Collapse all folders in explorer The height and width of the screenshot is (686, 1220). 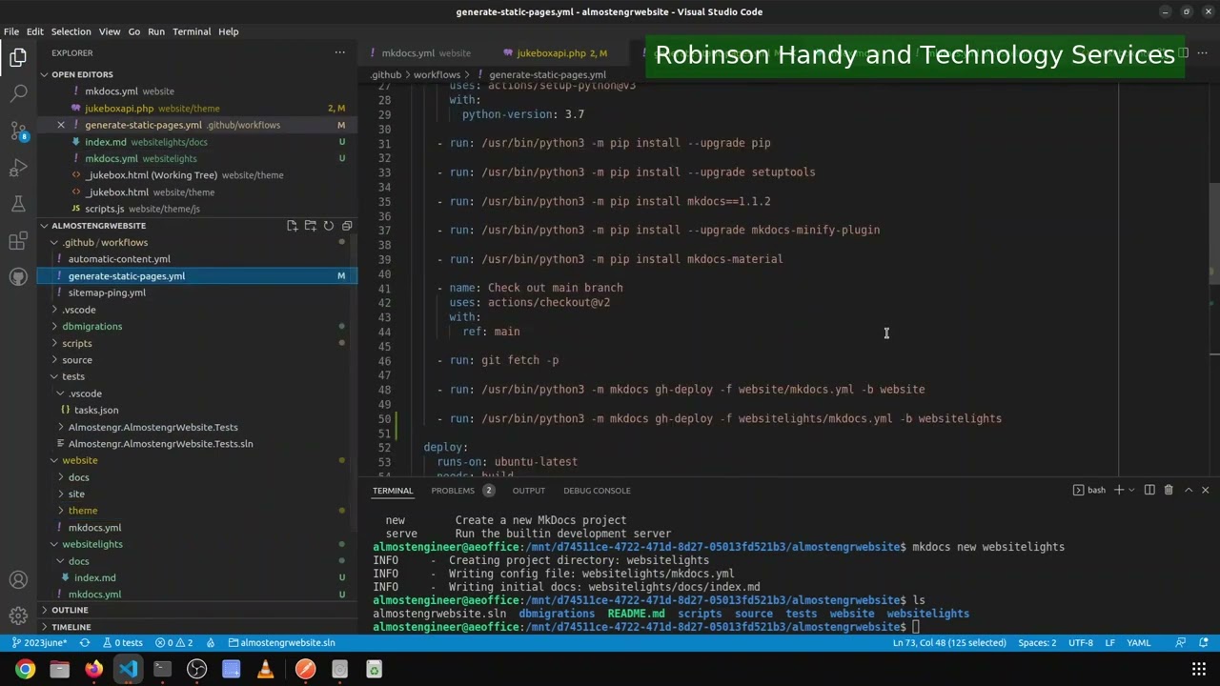point(347,226)
